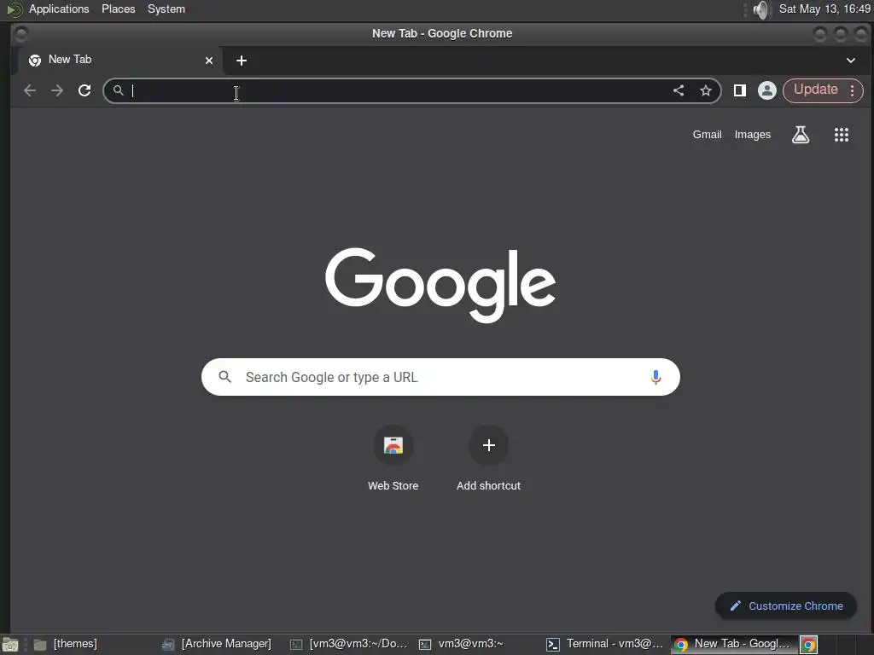Click the window menu button on title bar
This screenshot has height=655, width=874.
point(20,34)
